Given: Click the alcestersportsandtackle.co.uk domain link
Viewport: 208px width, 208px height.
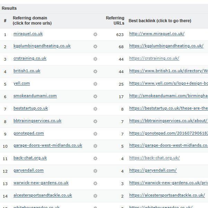Looking at the screenshot, I should pos(43,196).
